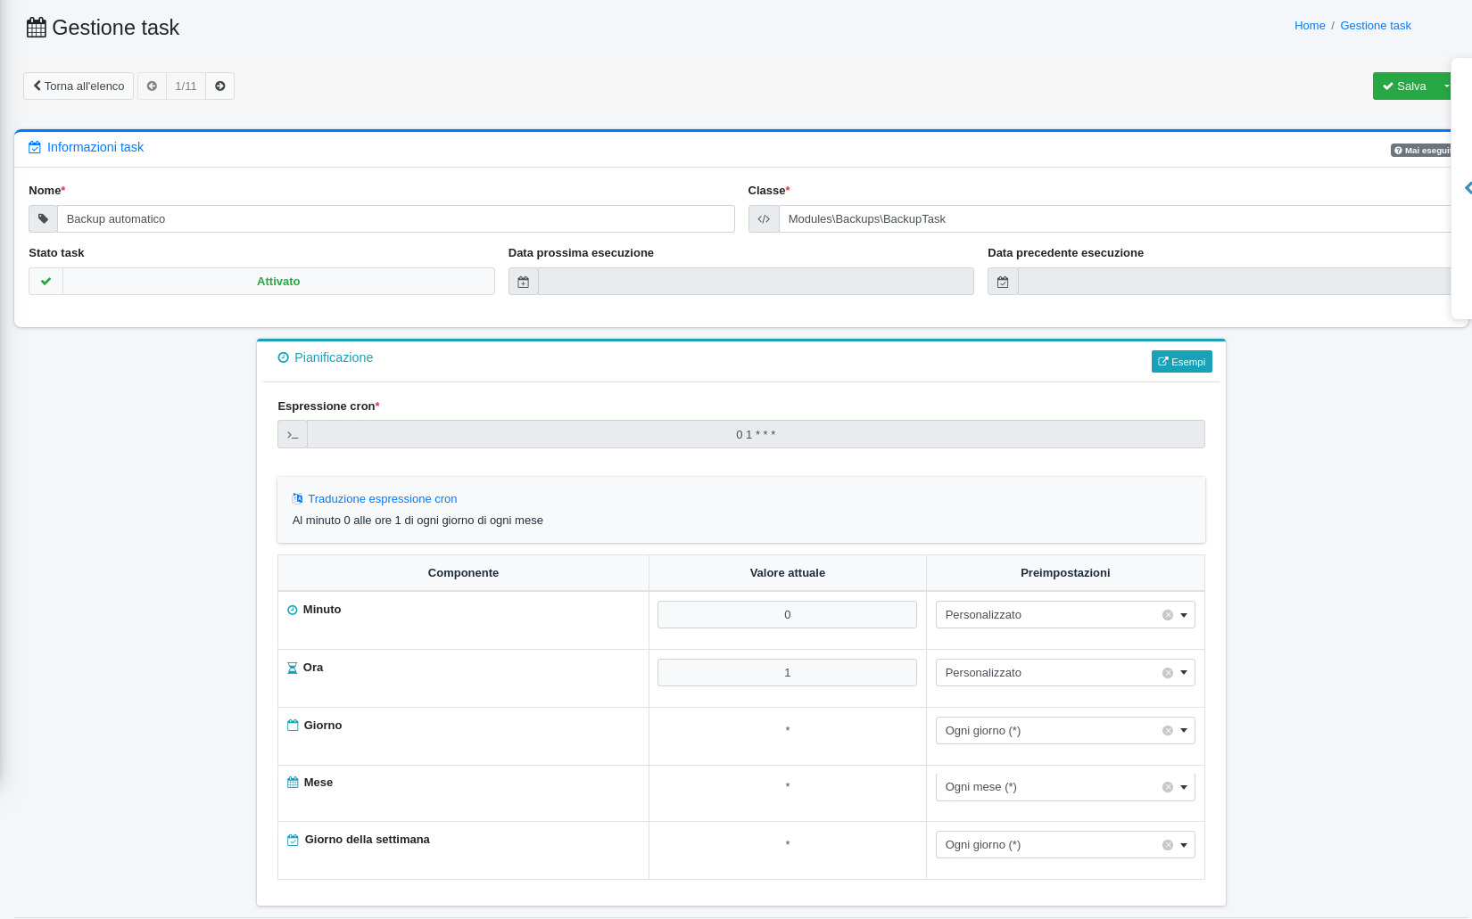Click the Minuto value input field
Image resolution: width=1472 pixels, height=919 pixels.
coord(787,615)
